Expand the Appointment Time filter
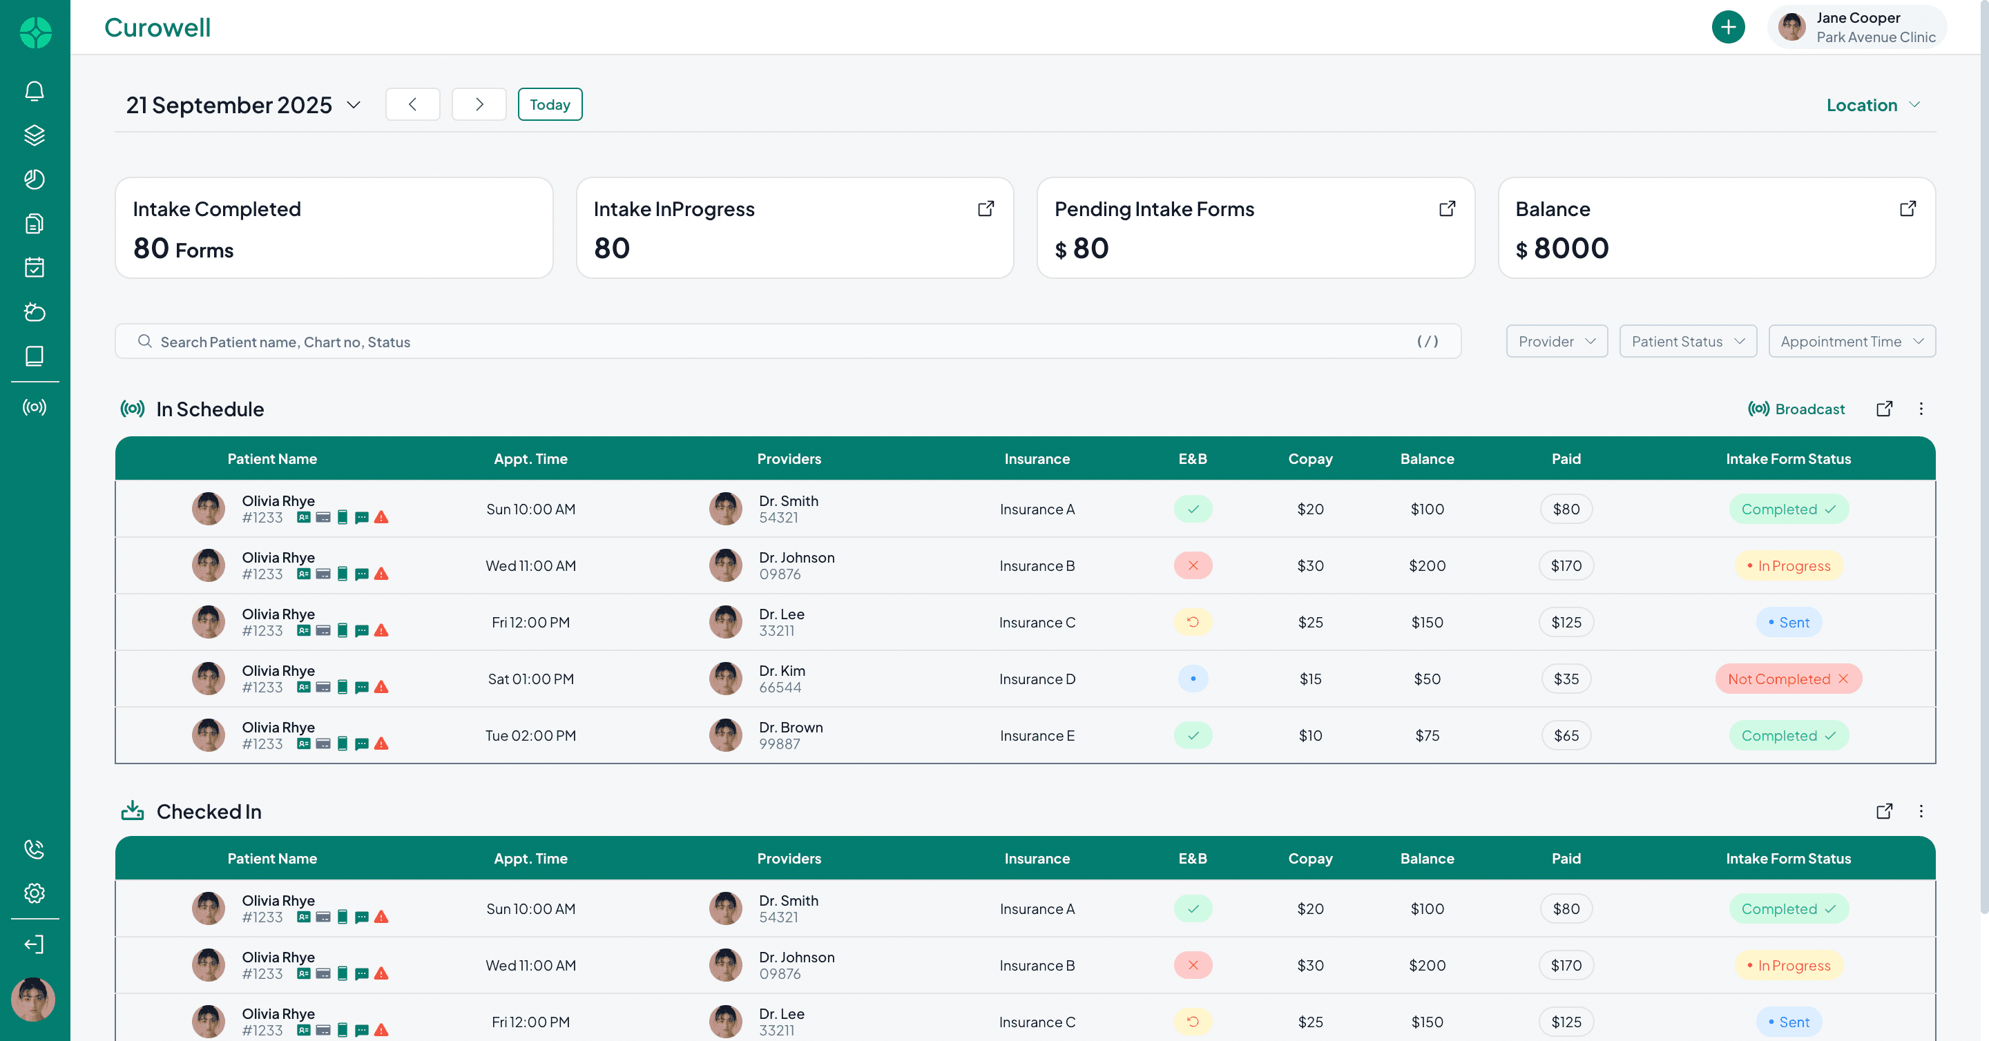 [1852, 341]
